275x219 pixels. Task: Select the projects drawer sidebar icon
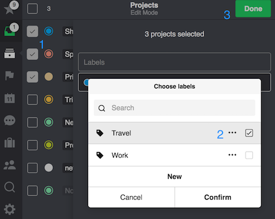click(x=10, y=53)
